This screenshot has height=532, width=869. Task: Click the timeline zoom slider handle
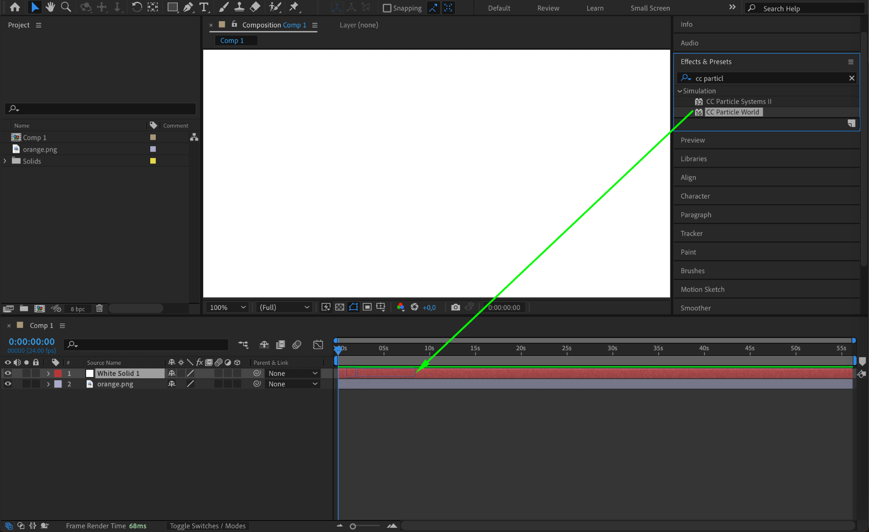353,526
